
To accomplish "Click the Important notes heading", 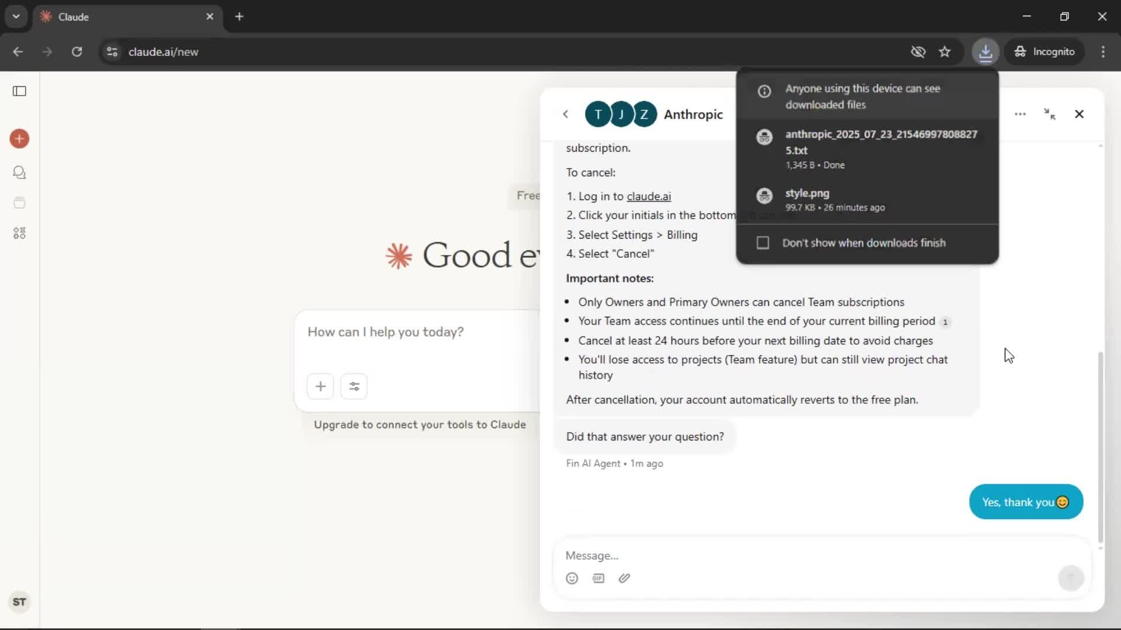I will (x=610, y=278).
